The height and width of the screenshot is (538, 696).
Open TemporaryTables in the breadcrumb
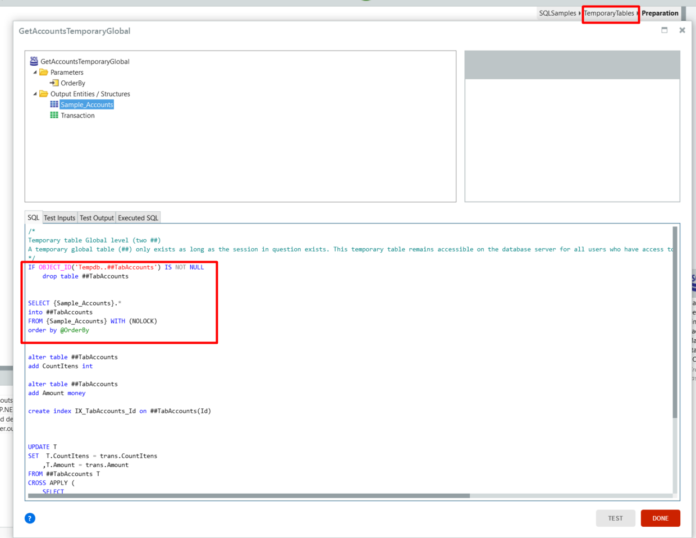[x=609, y=13]
